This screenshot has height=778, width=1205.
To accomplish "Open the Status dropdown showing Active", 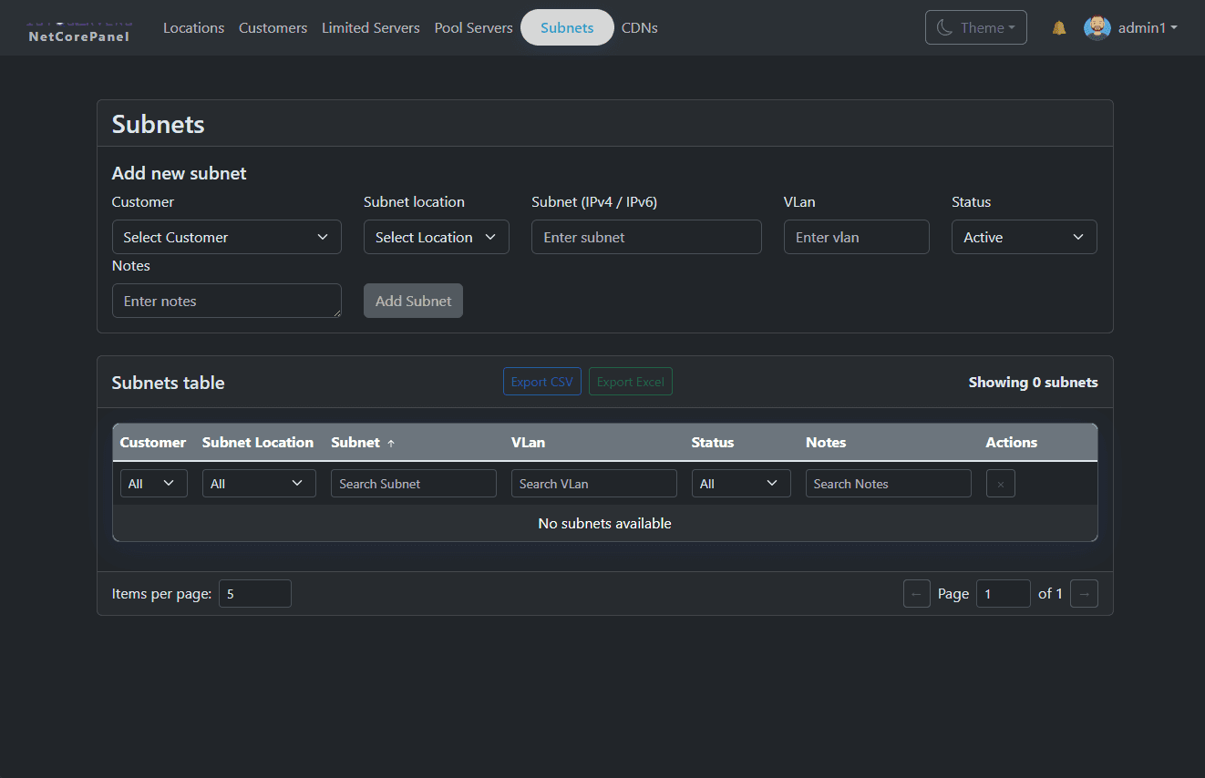I will (x=1025, y=237).
